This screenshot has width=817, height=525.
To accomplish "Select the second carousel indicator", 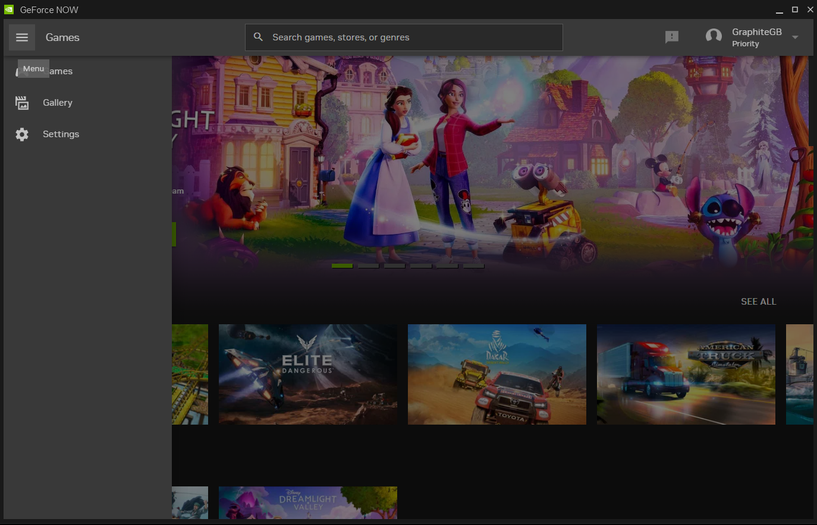I will tap(369, 266).
